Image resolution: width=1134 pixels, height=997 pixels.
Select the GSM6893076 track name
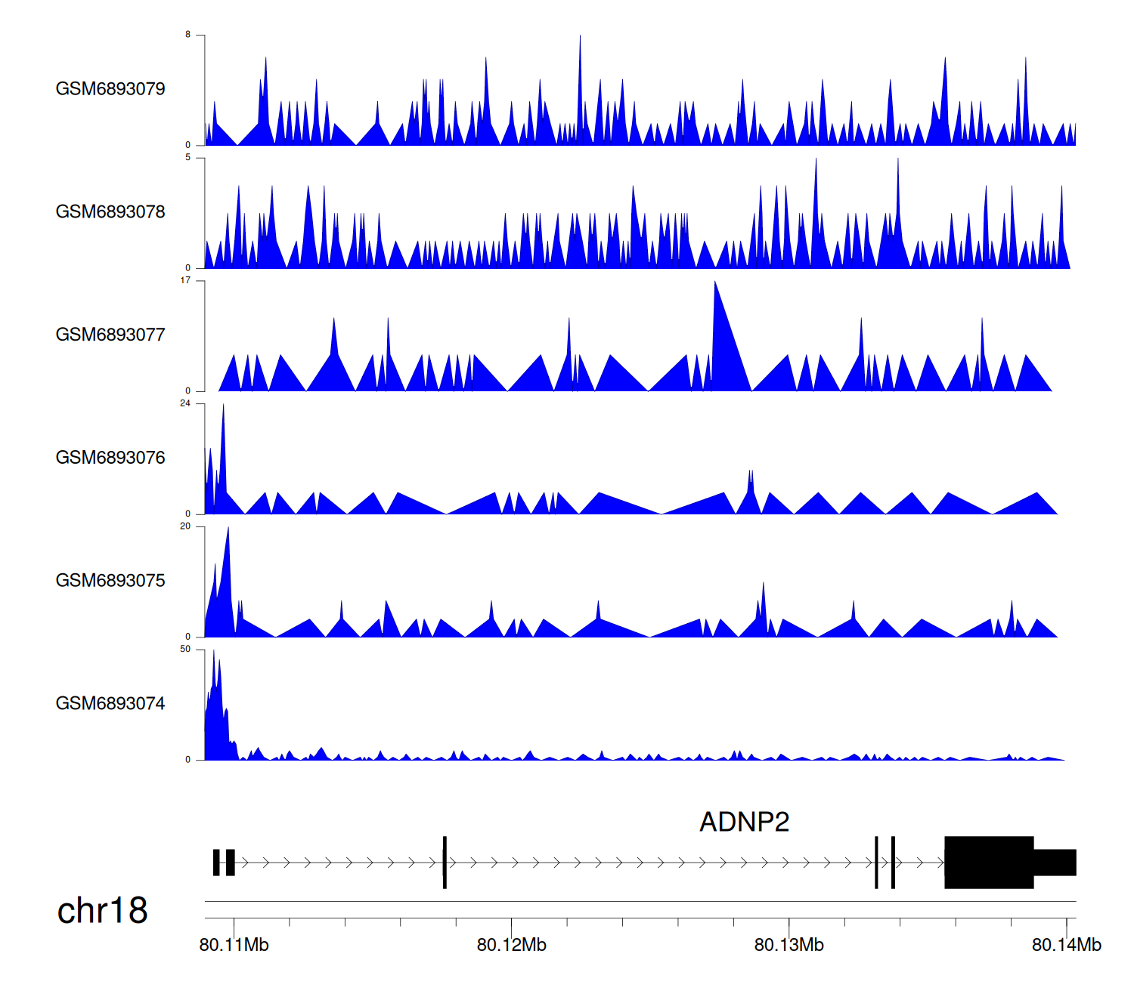click(x=110, y=458)
